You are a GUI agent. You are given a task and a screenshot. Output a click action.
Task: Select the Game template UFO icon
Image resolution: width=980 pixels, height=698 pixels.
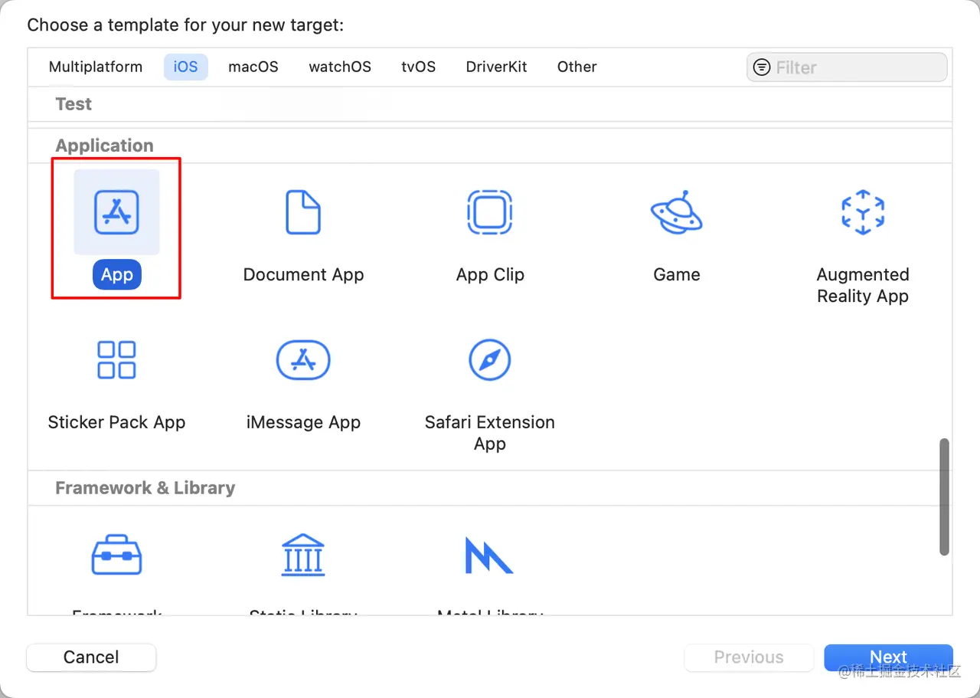click(677, 212)
